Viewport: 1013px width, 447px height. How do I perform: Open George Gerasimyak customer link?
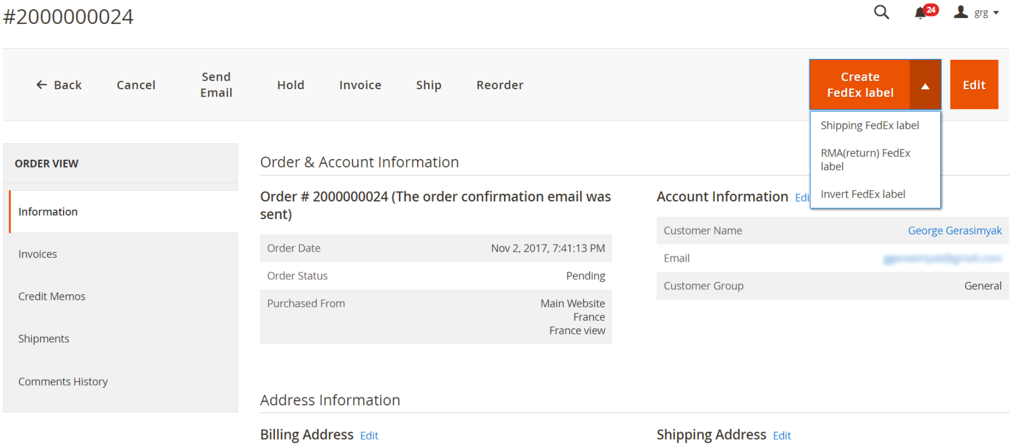tap(954, 231)
